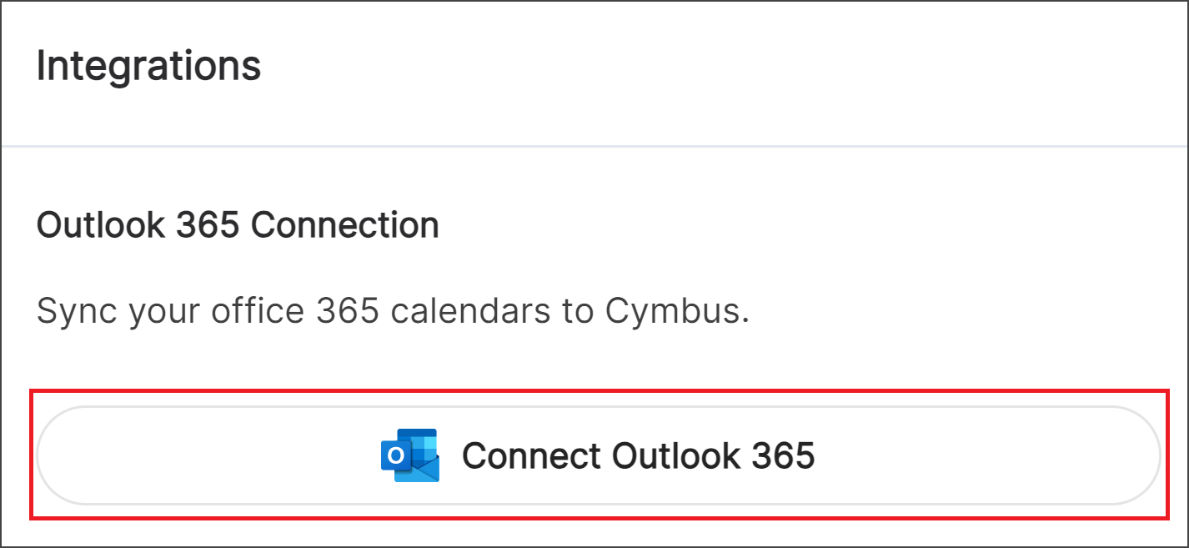Select the 'Outlook 365 Connection' section title
1189x548 pixels.
click(238, 224)
